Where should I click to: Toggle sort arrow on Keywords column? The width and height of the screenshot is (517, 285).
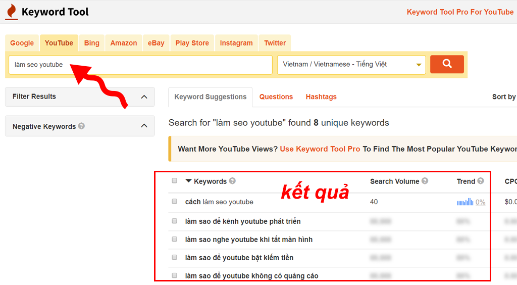click(x=188, y=181)
